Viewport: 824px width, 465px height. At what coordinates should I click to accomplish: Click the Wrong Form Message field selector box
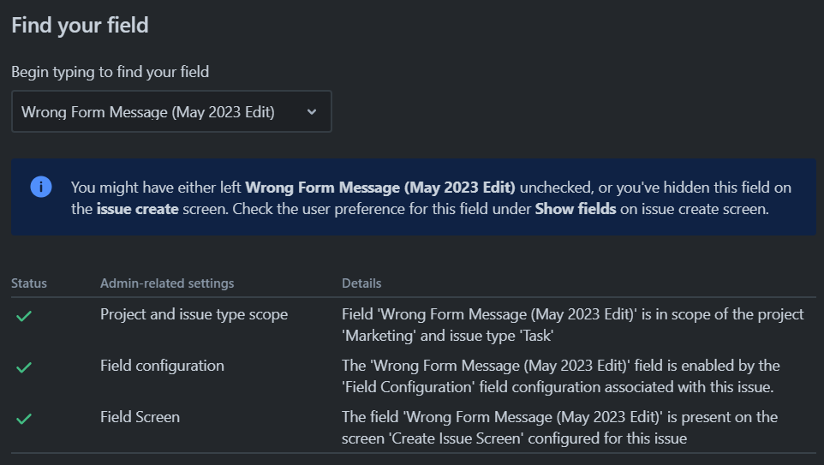tap(171, 111)
